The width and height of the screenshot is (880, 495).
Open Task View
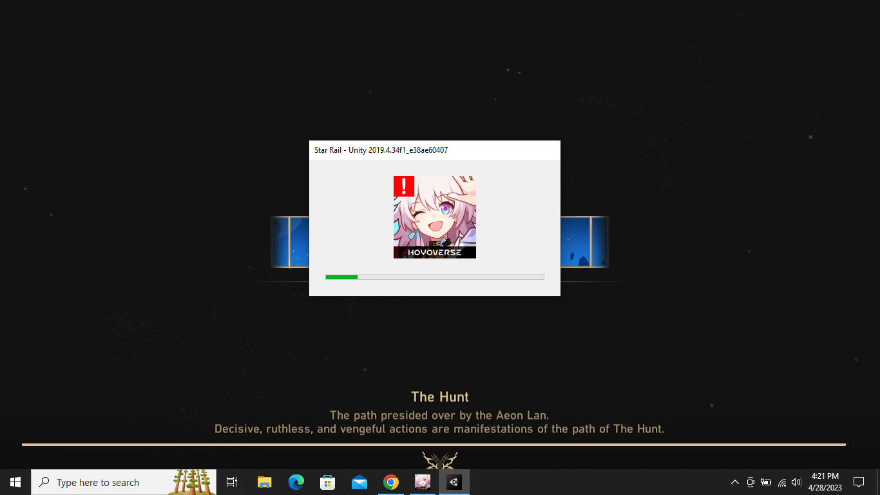(x=231, y=481)
